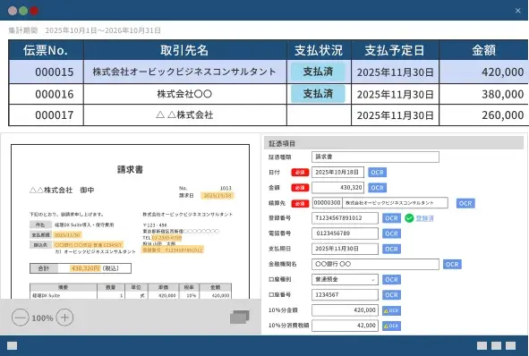The width and height of the screenshot is (529, 356).
Task: Click 株式会社オービックビジネスコンサルタント in the table
Action: point(184,72)
